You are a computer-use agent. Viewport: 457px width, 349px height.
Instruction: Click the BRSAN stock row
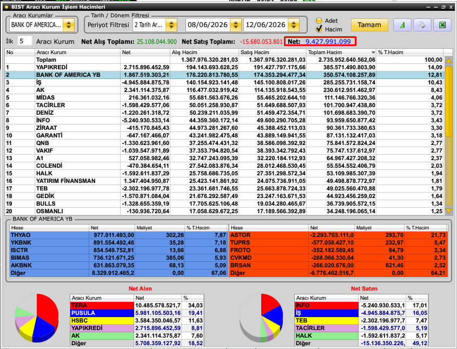pyautogui.click(x=338, y=265)
